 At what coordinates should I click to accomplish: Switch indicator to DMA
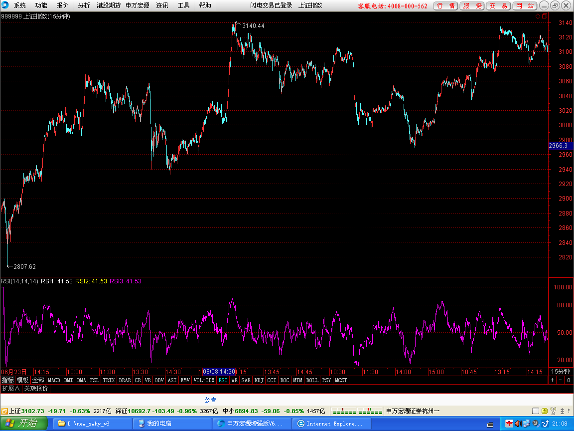(82, 381)
